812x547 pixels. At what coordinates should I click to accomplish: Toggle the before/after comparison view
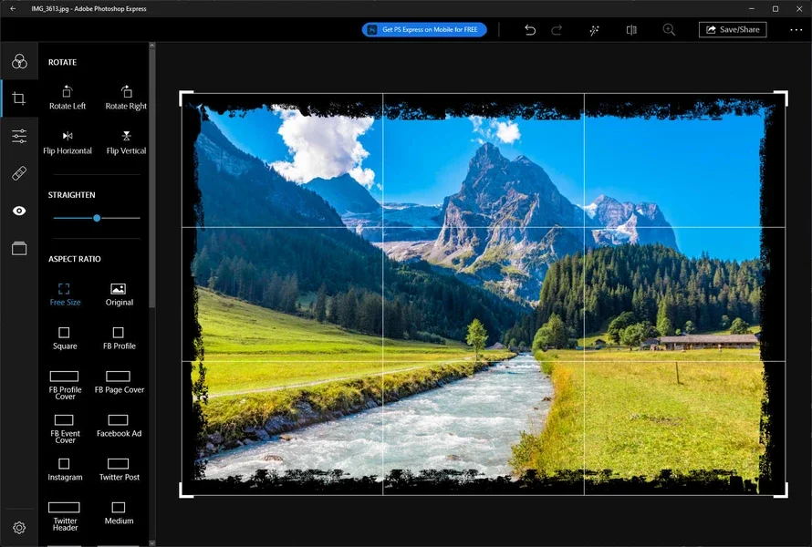click(x=630, y=29)
